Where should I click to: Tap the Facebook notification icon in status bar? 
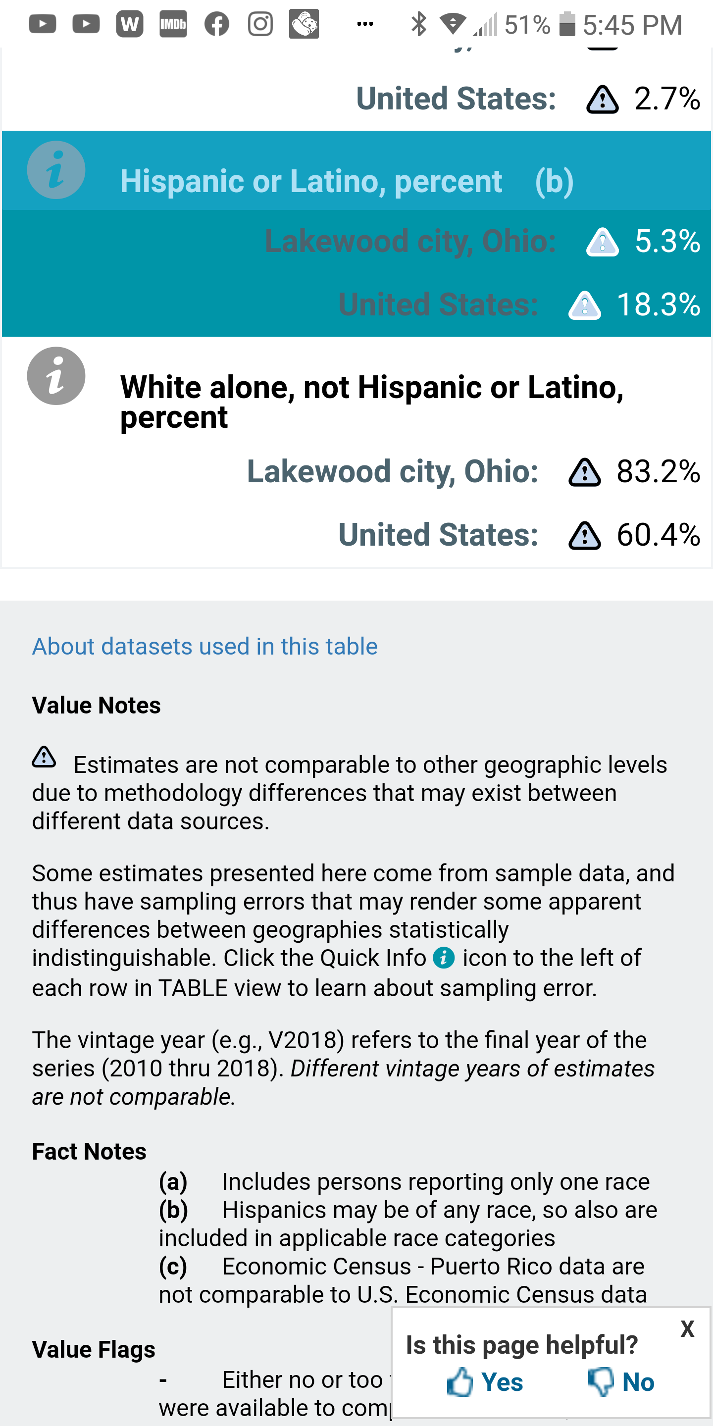point(216,24)
